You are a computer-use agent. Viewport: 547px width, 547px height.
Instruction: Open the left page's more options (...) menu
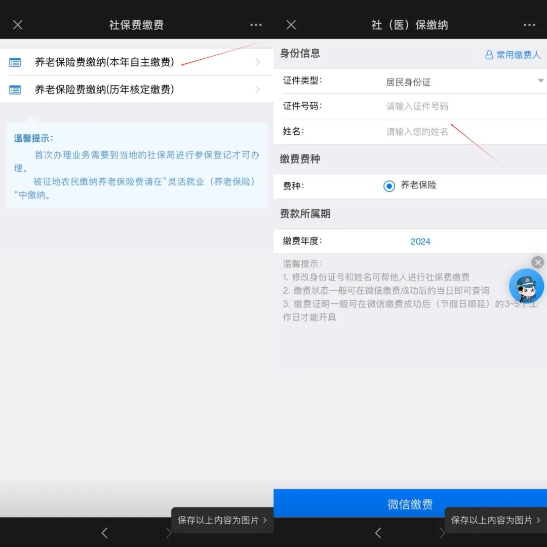coord(256,24)
